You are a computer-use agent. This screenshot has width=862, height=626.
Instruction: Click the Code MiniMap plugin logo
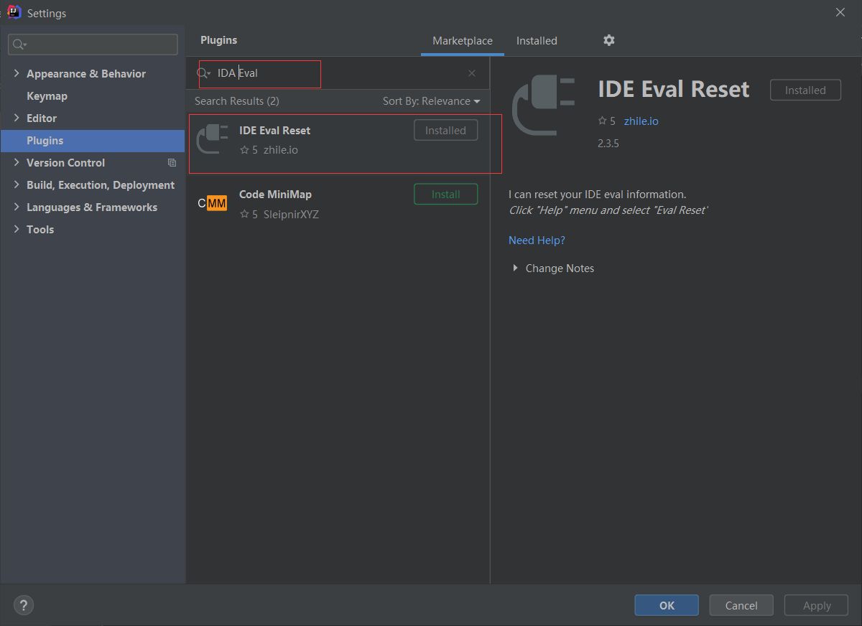[x=213, y=204]
